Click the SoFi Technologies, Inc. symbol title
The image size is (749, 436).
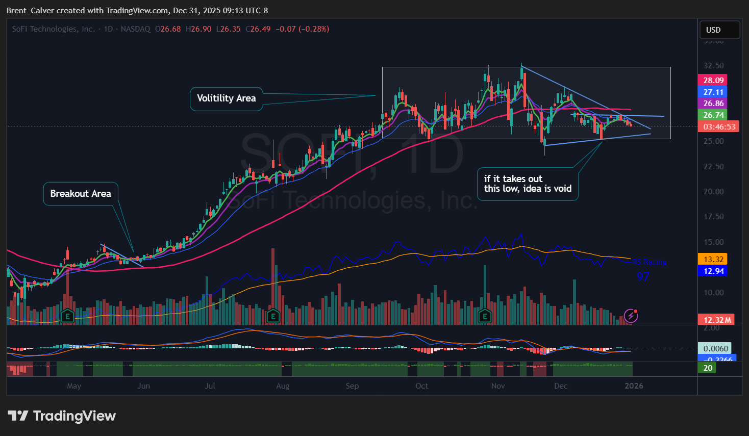coord(54,29)
